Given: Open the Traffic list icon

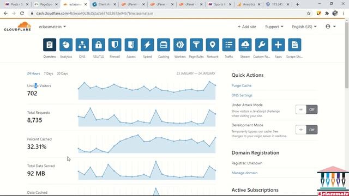Looking at the screenshot, I should (x=229, y=45).
